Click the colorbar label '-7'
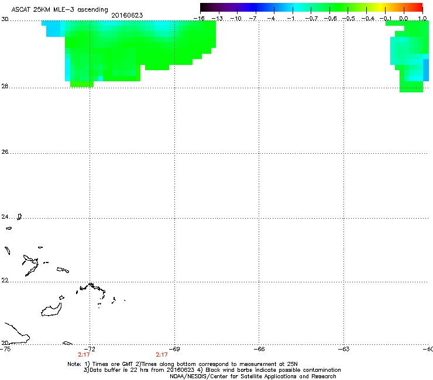 [253, 19]
